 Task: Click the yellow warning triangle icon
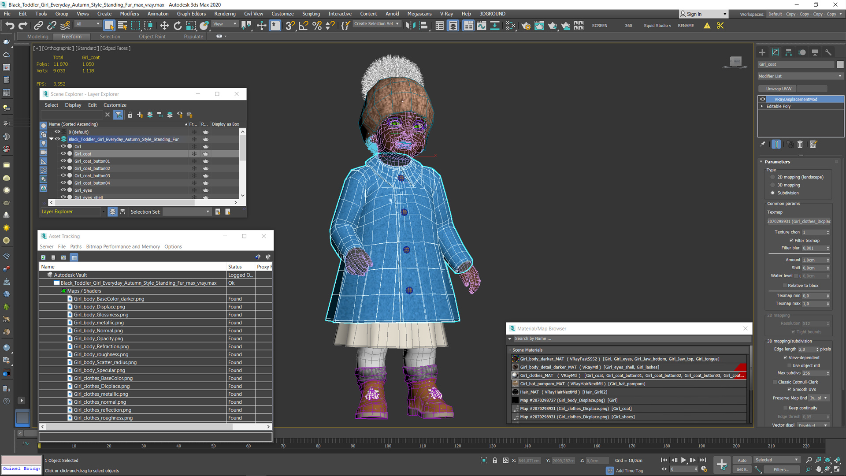[x=707, y=26]
